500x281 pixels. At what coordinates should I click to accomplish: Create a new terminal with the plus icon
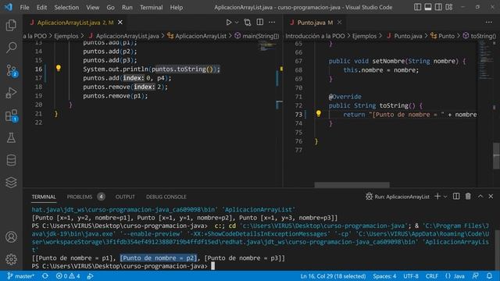(x=437, y=197)
